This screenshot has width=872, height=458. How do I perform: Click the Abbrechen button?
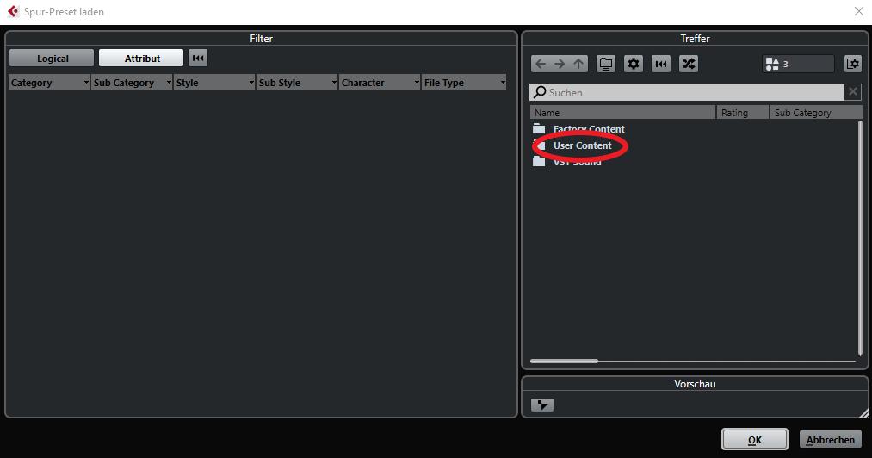click(x=831, y=440)
